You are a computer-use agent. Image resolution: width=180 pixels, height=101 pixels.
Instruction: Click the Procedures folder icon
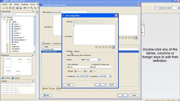10,49
